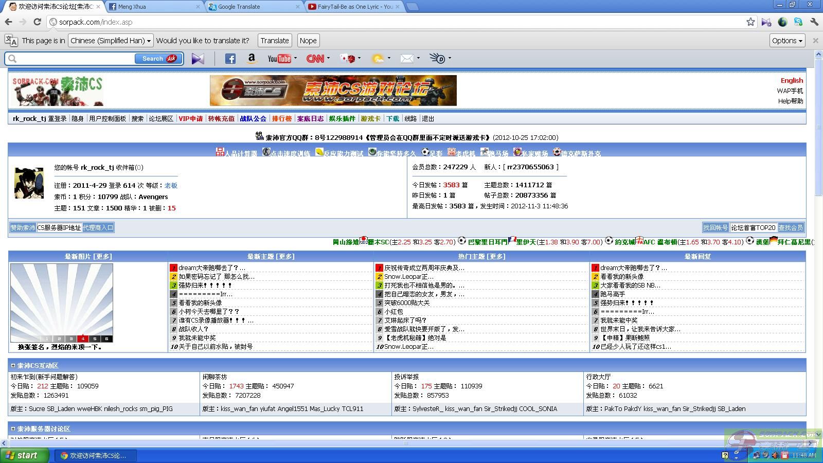Open Amazon from the toolbar icon

point(252,59)
